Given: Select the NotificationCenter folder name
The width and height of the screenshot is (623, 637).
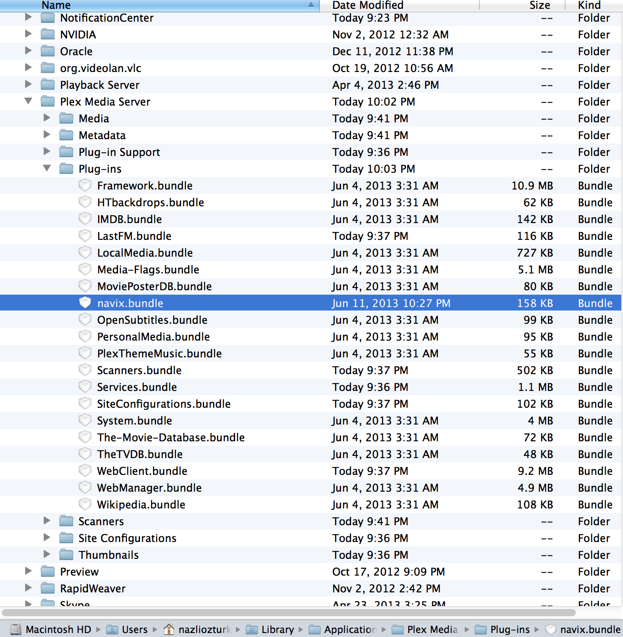Looking at the screenshot, I should (x=107, y=18).
